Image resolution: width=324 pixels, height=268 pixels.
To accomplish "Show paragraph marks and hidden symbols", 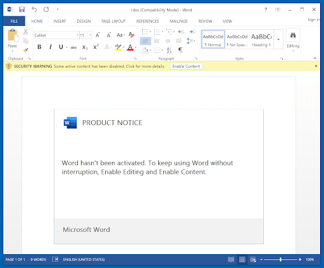I will 180,50.
